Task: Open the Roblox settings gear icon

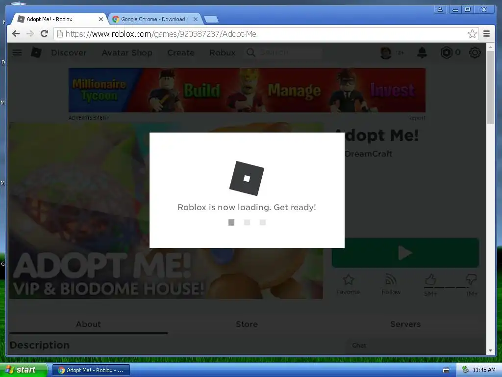Action: tap(475, 53)
